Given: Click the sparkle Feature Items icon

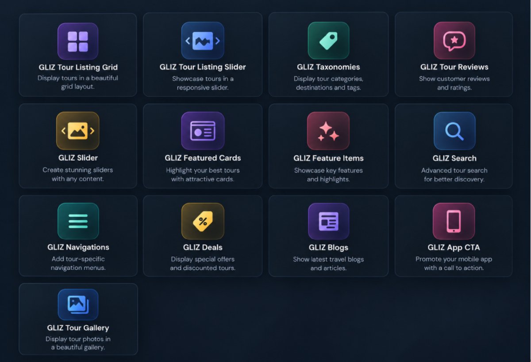Looking at the screenshot, I should pyautogui.click(x=328, y=131).
